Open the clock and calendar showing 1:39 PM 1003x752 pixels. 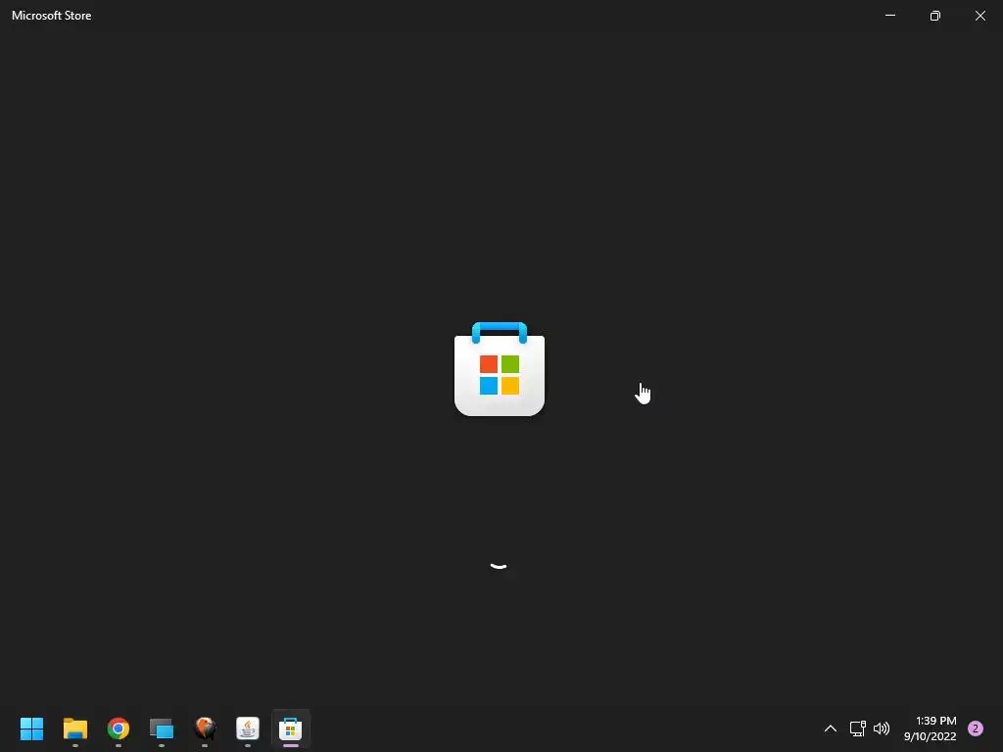931,728
